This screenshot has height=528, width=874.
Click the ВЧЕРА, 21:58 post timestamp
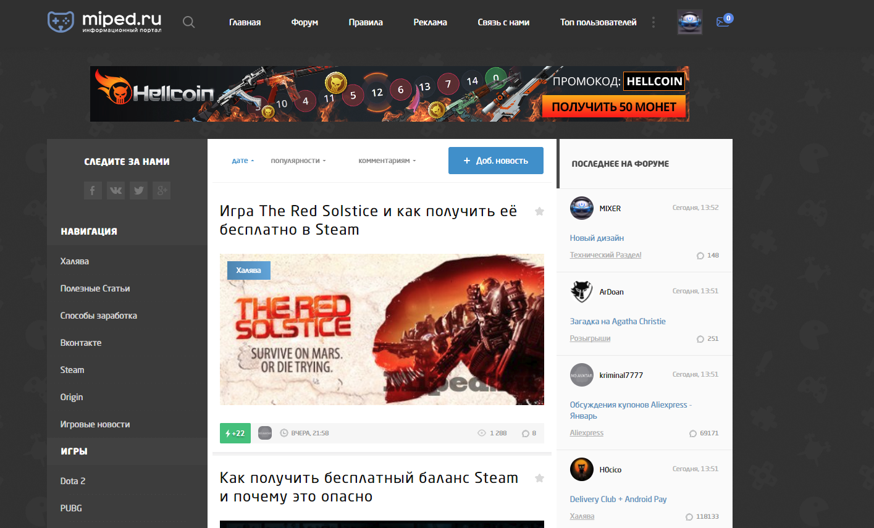(305, 434)
